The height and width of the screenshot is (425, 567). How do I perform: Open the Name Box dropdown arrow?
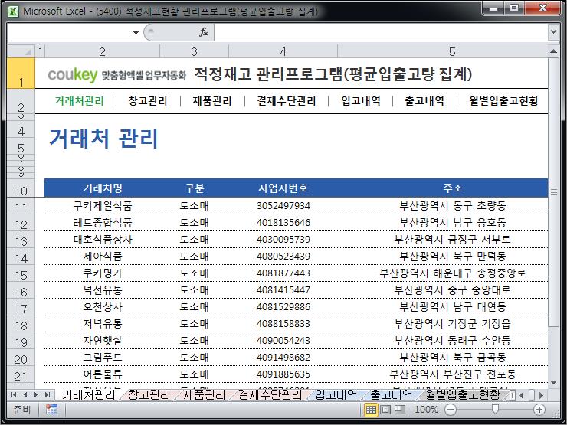click(136, 32)
